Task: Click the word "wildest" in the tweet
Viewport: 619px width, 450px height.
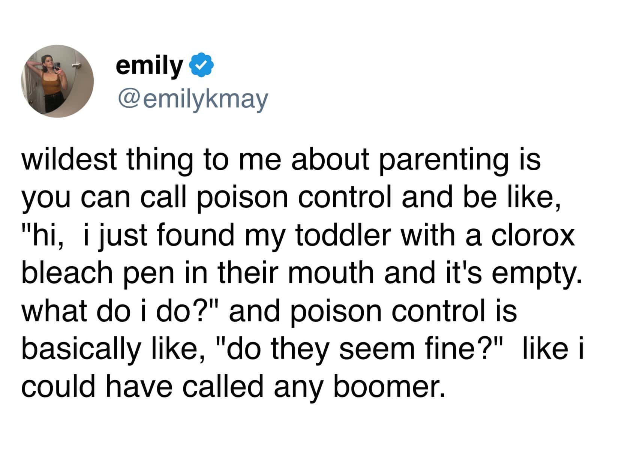Action: tap(69, 159)
